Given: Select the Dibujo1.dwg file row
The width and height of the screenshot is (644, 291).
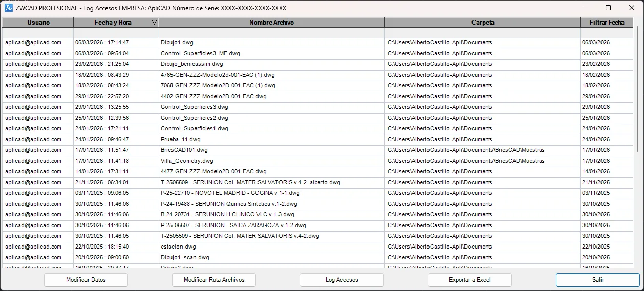Looking at the screenshot, I should (177, 42).
